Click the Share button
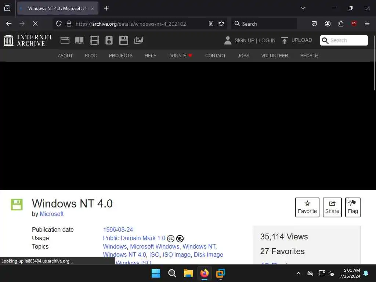The image size is (376, 282). [x=332, y=207]
